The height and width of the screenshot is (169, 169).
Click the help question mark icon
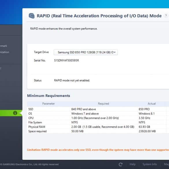166,16
